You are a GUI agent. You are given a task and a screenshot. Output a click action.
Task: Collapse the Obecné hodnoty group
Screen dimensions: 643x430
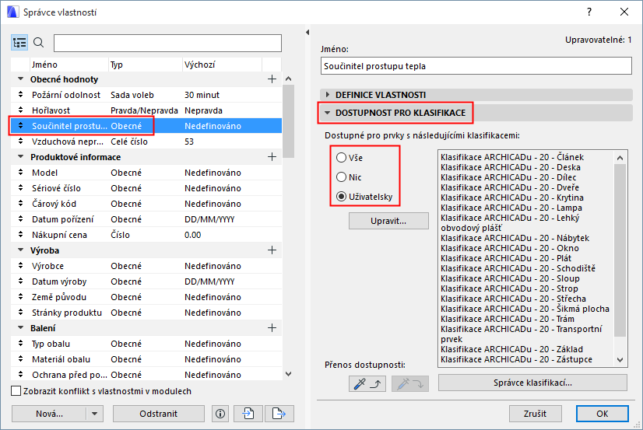20,79
